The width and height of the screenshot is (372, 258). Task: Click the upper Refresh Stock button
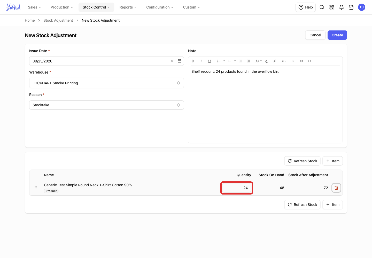coord(303,161)
